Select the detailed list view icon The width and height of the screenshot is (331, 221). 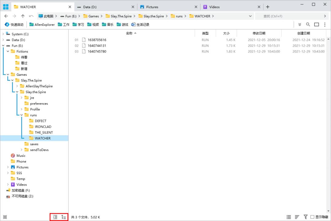(x=288, y=217)
